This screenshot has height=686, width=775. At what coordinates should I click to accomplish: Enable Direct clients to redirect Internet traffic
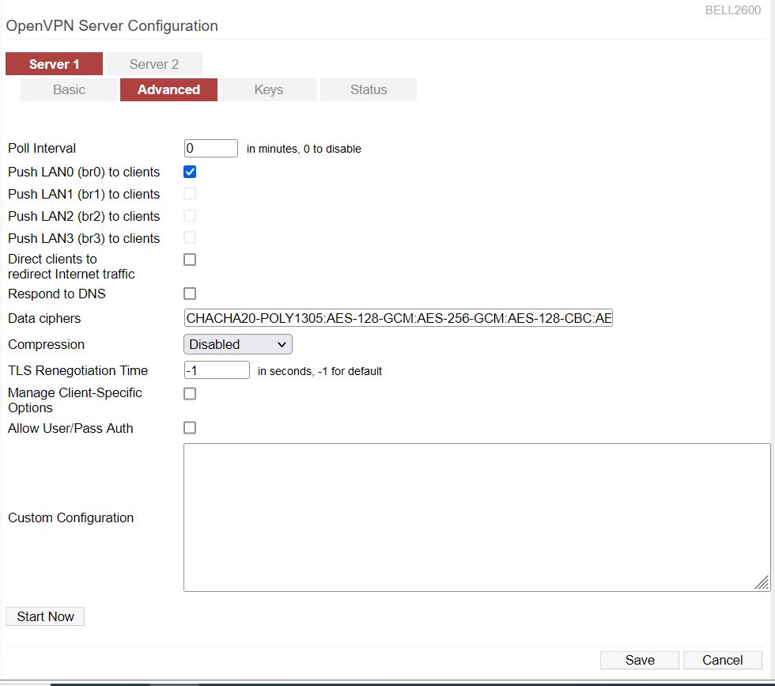pos(190,260)
